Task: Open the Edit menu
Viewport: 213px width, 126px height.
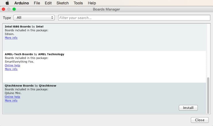Action: tap(48, 3)
